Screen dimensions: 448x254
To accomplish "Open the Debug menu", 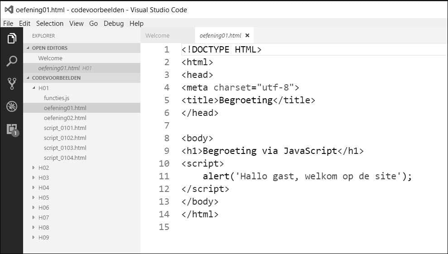I will tap(114, 24).
